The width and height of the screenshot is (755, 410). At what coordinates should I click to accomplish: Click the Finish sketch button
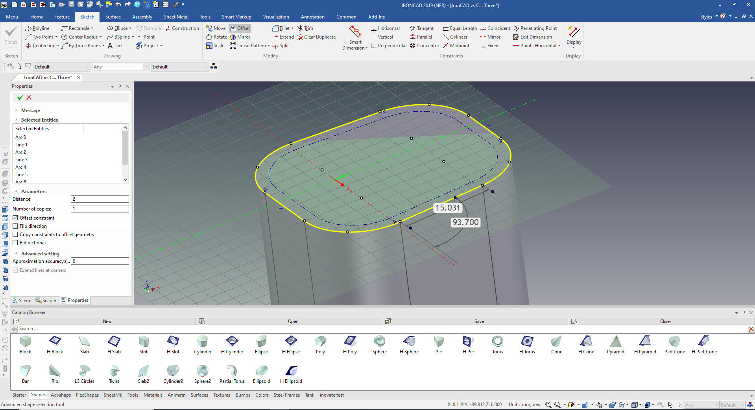(11, 36)
